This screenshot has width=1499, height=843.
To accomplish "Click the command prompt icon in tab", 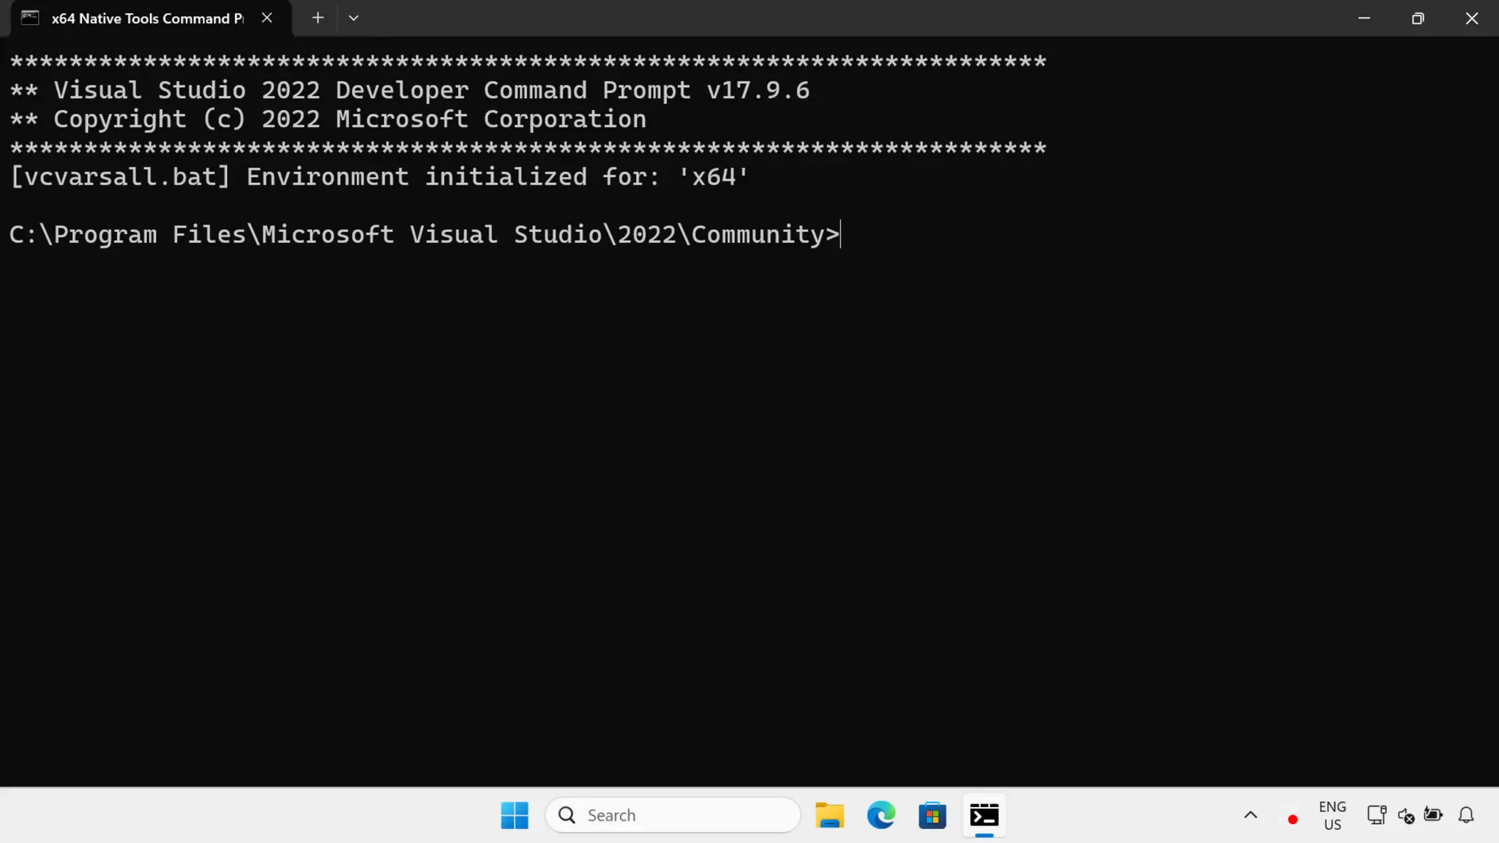I will click(30, 18).
